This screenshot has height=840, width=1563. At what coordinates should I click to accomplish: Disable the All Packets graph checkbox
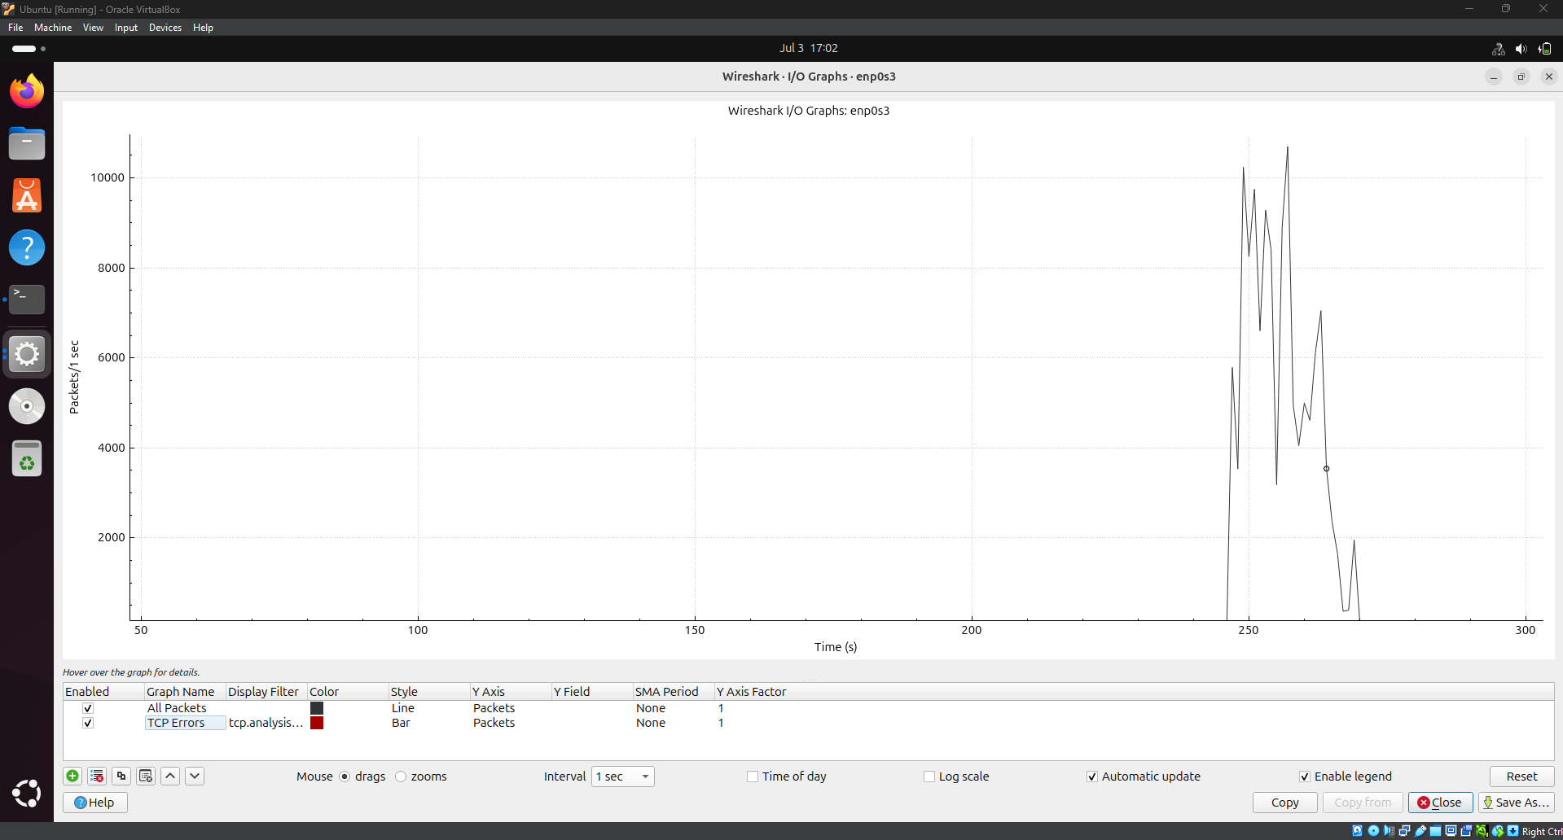(88, 708)
